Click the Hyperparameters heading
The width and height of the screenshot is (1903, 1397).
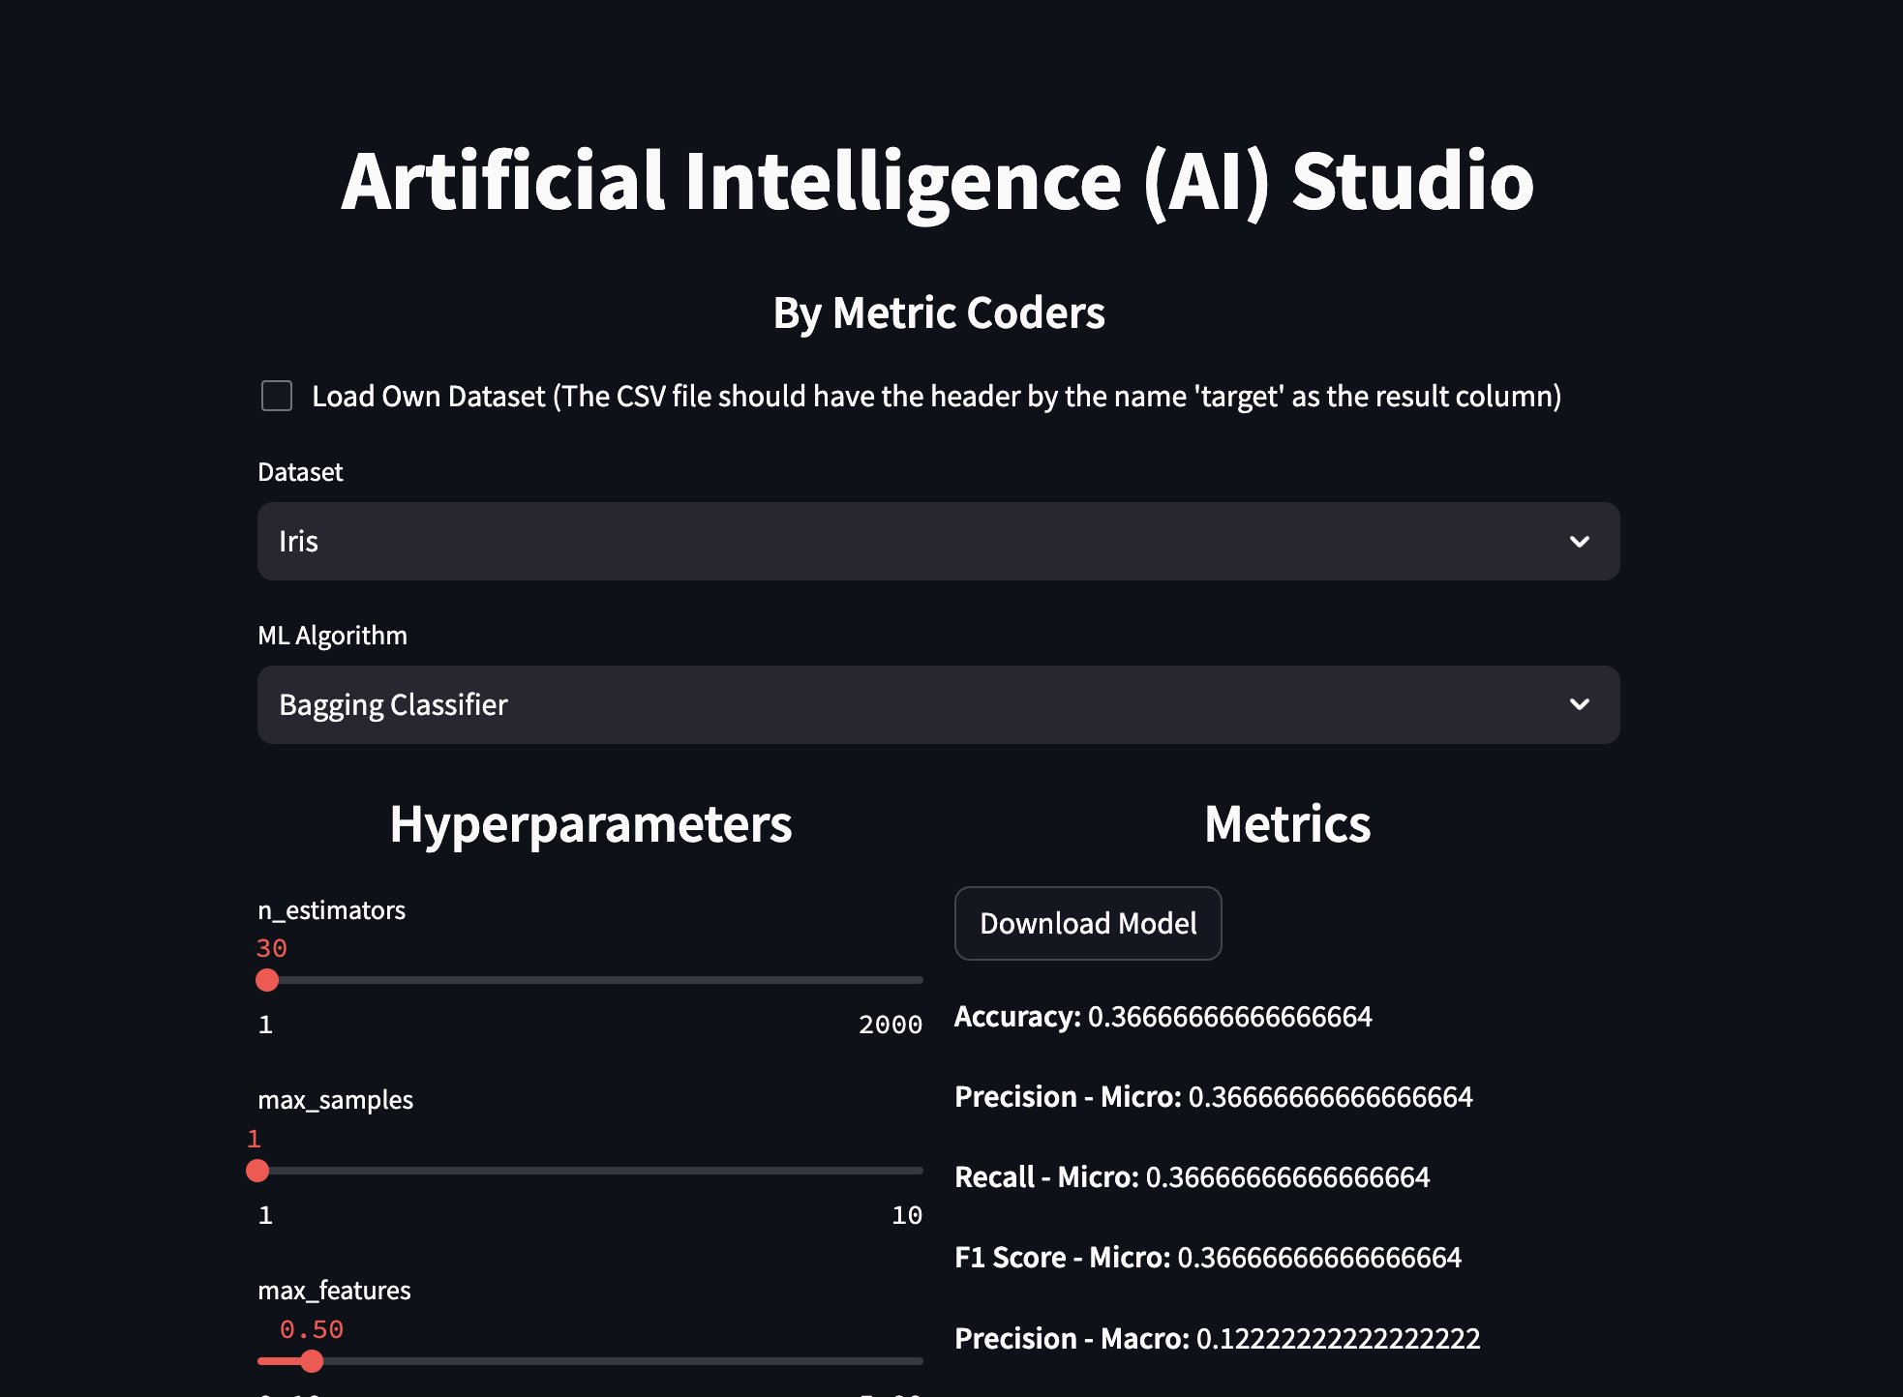click(x=590, y=824)
